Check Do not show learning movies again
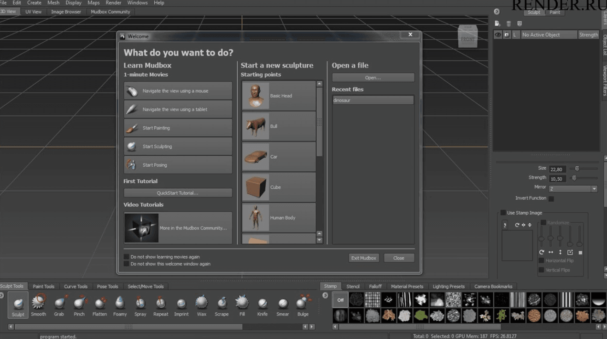Viewport: 607px width, 339px height. pos(127,257)
